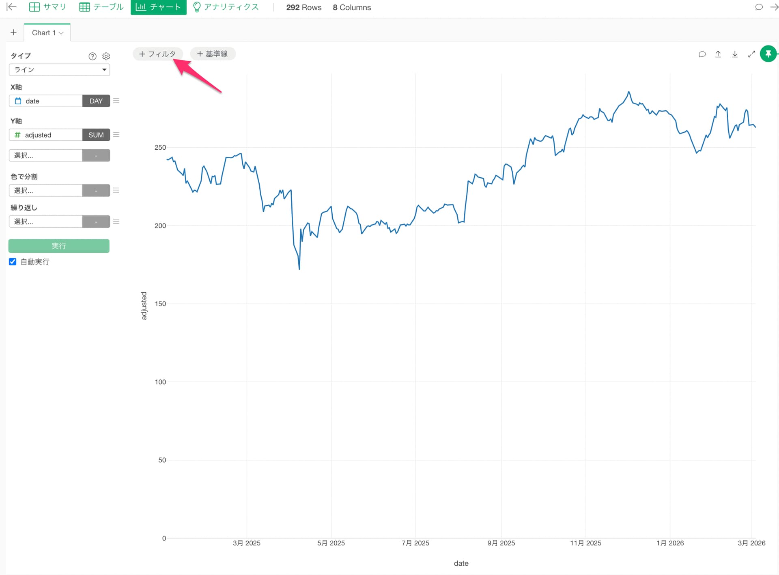Click the green 実行 button

point(59,246)
